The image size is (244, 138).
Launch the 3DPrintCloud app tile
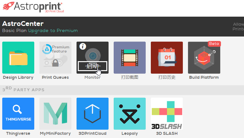tap(93, 114)
